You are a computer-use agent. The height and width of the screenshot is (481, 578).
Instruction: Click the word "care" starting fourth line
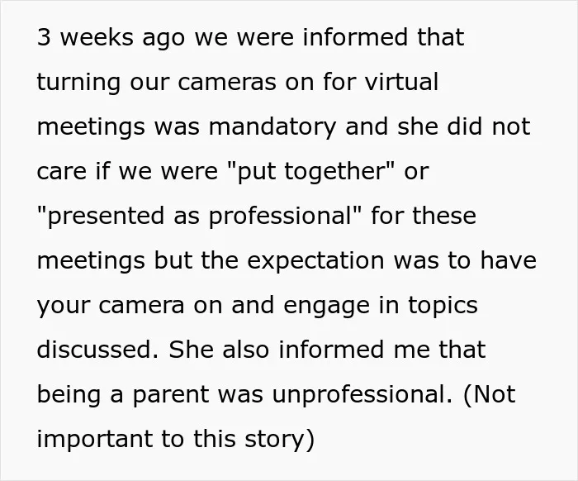[62, 173]
